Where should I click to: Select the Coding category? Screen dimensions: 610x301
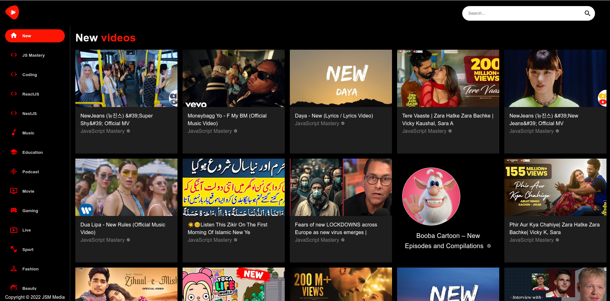(x=35, y=75)
